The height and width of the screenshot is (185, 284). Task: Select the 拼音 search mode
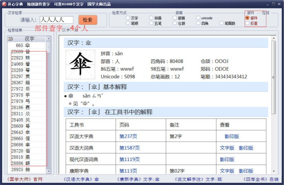click(151, 18)
